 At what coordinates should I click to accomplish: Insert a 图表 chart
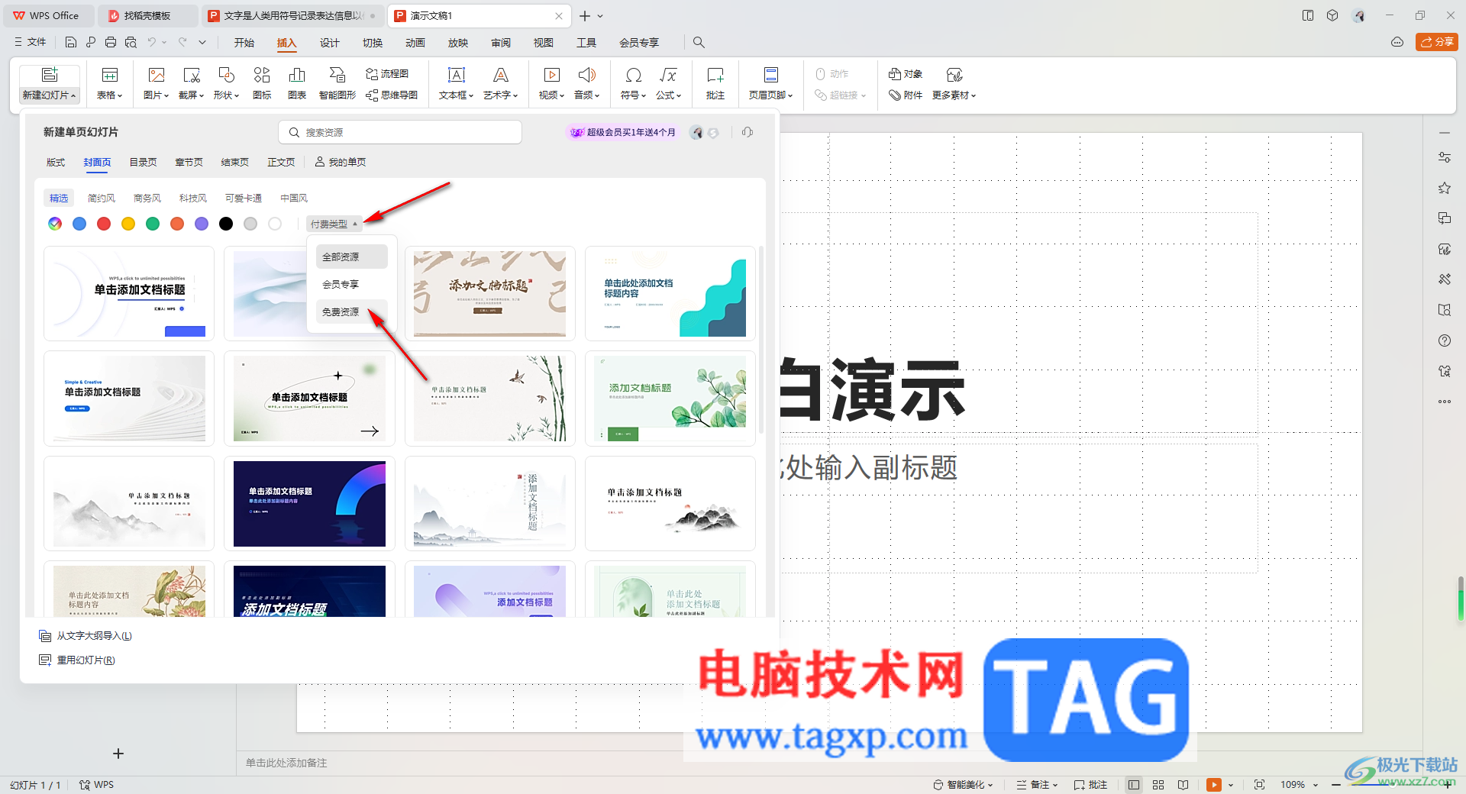(297, 83)
